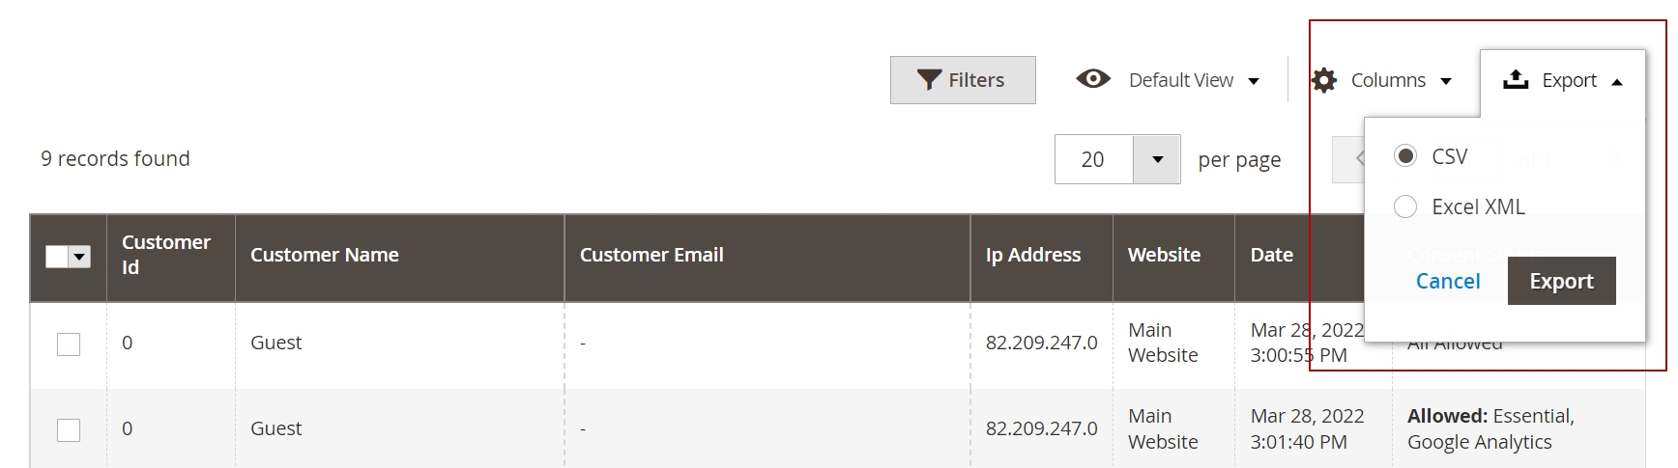Image resolution: width=1678 pixels, height=468 pixels.
Task: Click the dark Export confirmation button
Action: click(x=1561, y=281)
